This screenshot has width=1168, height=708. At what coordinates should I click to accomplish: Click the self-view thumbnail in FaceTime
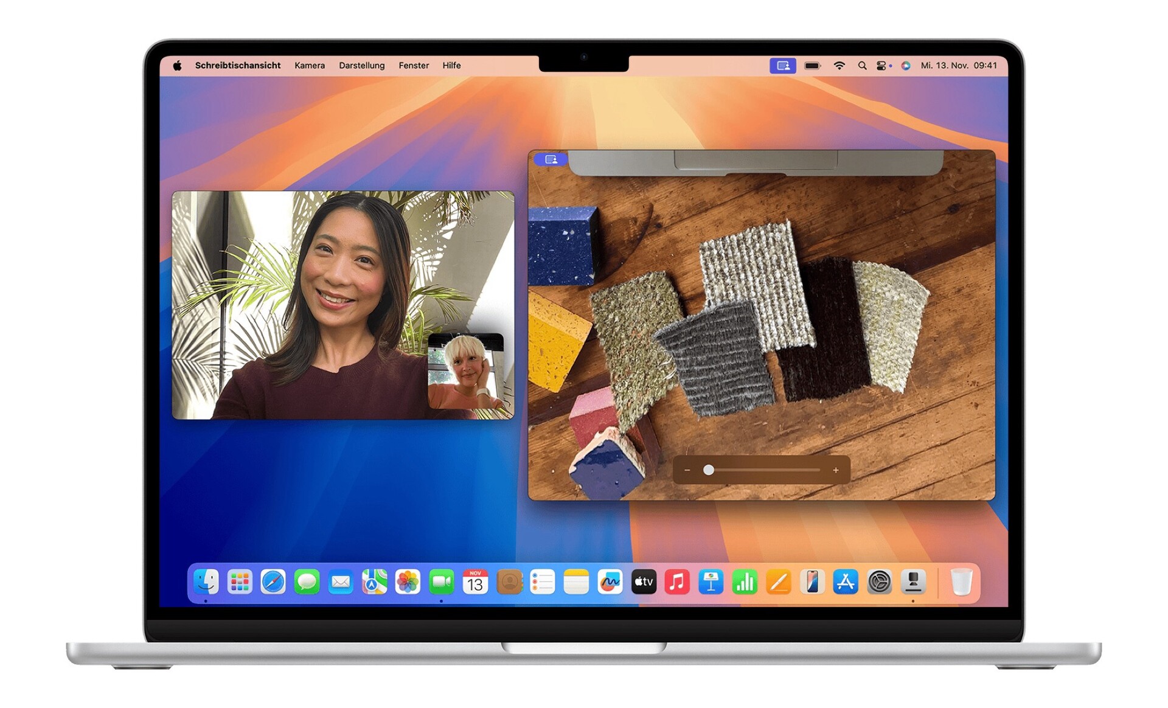(x=466, y=371)
